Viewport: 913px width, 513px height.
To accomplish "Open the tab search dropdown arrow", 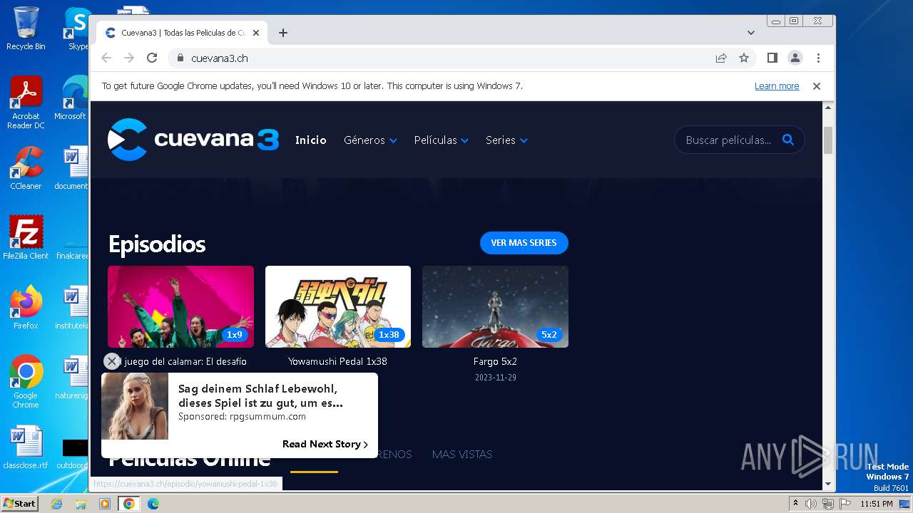I will click(751, 33).
